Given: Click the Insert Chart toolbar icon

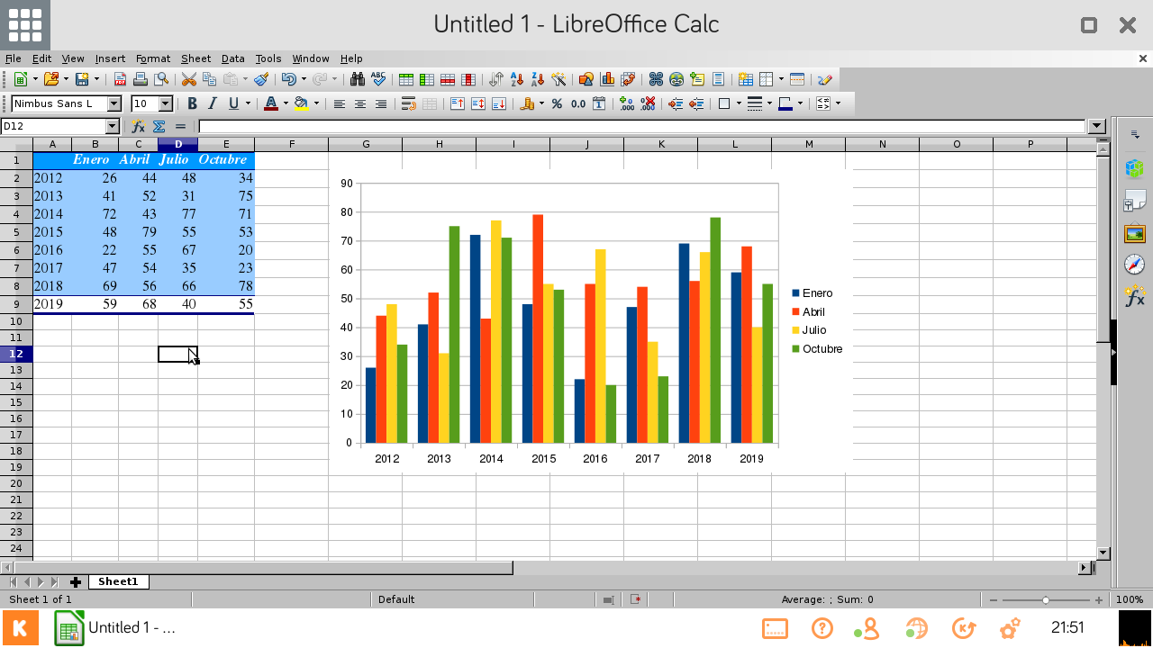Looking at the screenshot, I should pos(608,79).
